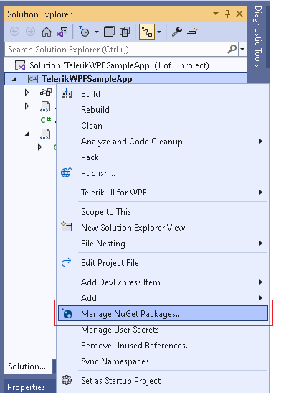This screenshot has width=291, height=393.
Task: Click the Preview Selected Items icon
Action: [x=193, y=32]
